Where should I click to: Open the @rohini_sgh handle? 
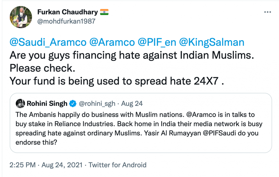(x=96, y=104)
